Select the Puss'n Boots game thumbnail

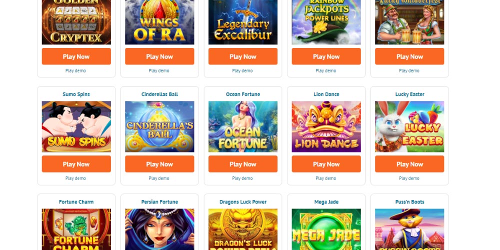point(409,229)
